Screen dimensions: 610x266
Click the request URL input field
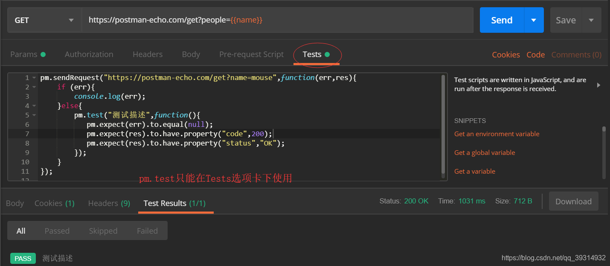(278, 20)
